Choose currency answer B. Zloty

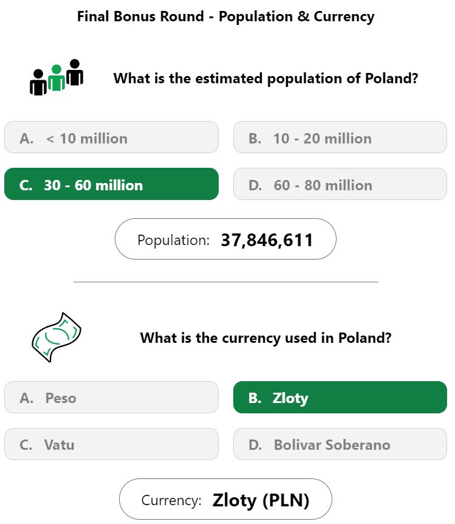click(x=340, y=398)
